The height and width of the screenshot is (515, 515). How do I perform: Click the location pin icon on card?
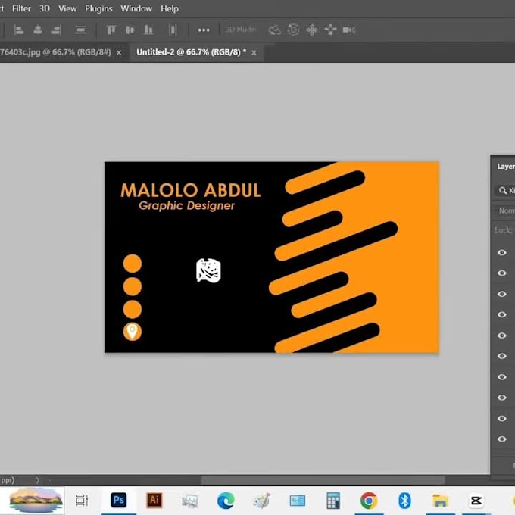[x=133, y=332]
